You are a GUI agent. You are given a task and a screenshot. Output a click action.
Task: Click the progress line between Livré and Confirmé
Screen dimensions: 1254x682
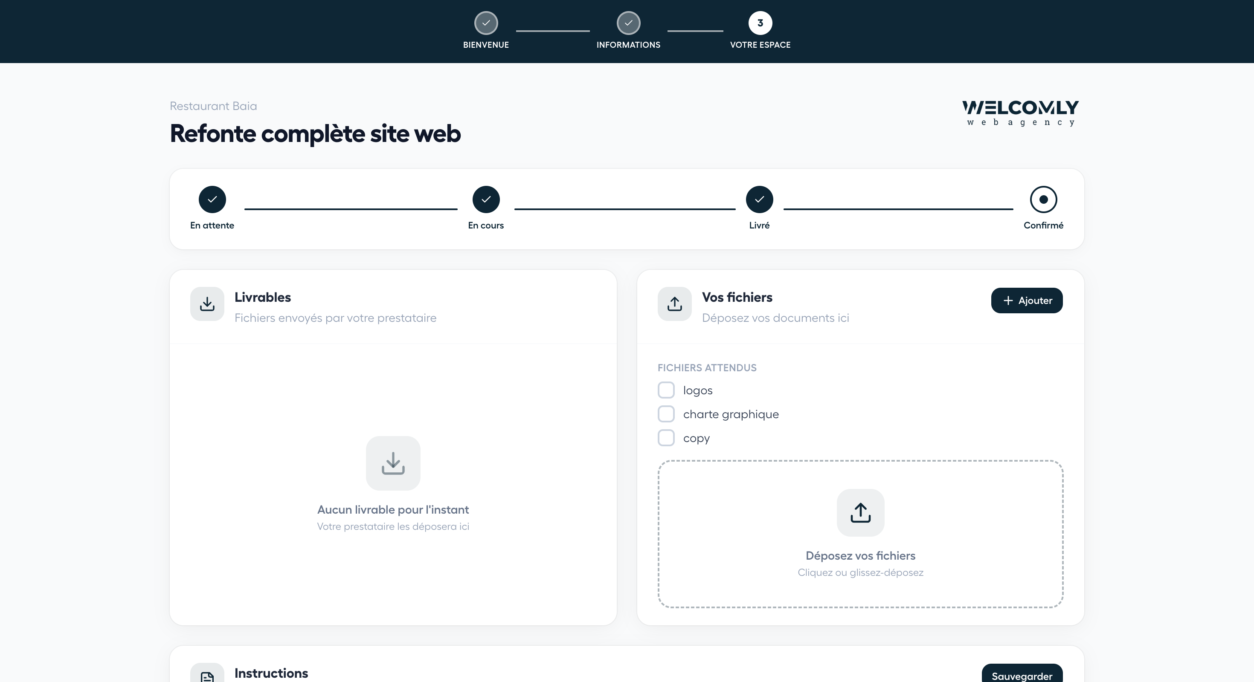898,209
